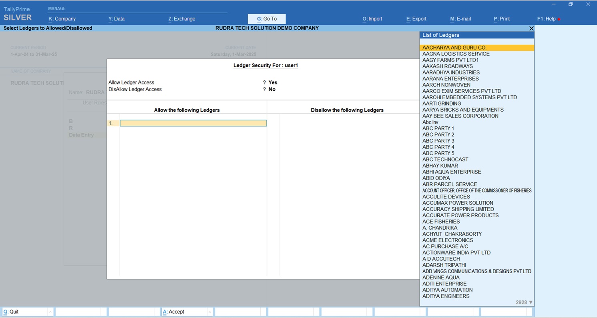Select AAKASH ROADWAYS from ledger list
The height and width of the screenshot is (318, 597).
point(447,66)
